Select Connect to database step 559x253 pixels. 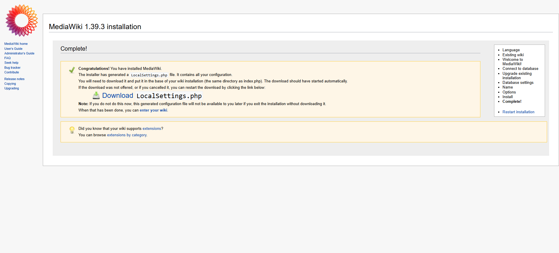pos(520,69)
